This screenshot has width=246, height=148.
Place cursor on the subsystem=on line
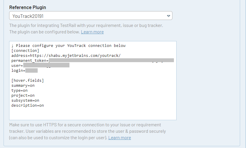[25, 100]
